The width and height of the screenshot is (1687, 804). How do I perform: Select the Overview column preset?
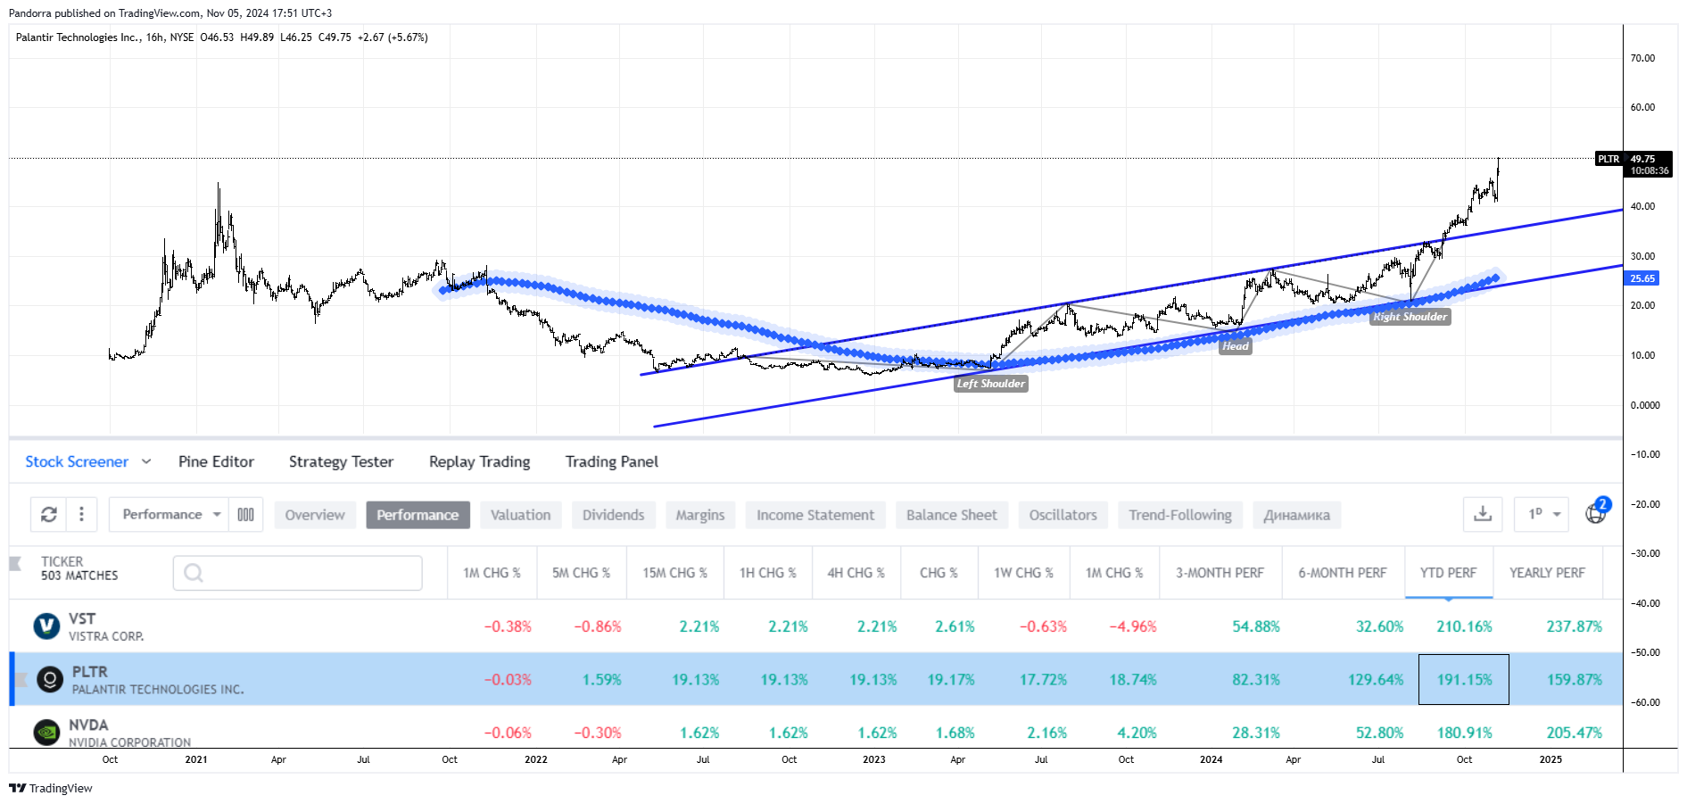(315, 515)
